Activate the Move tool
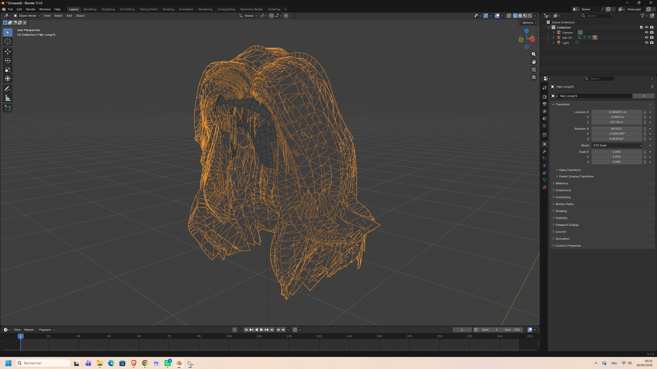The image size is (657, 369). click(x=8, y=52)
